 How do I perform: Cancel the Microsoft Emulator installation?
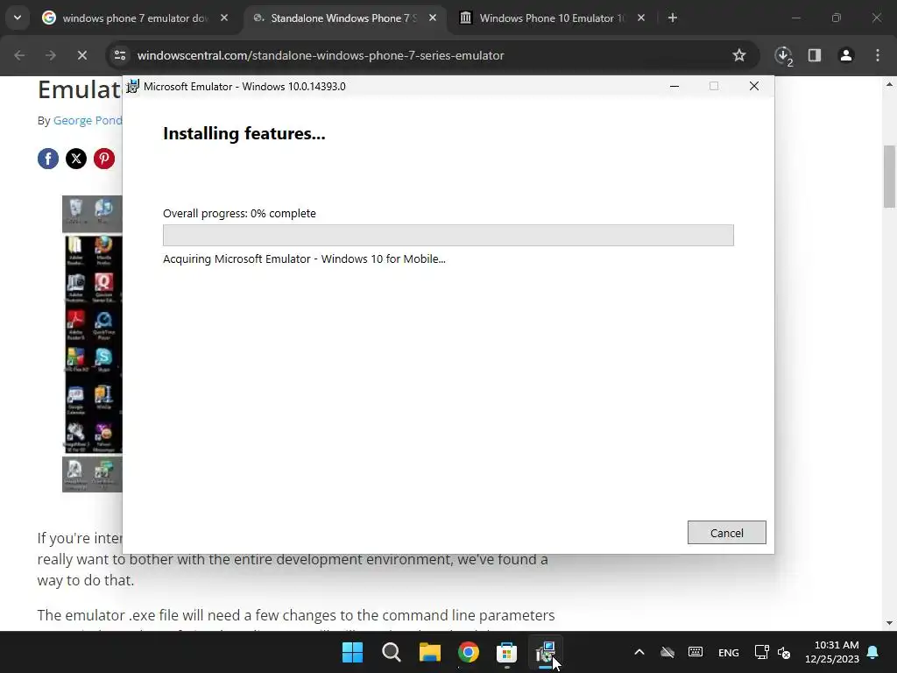click(726, 533)
